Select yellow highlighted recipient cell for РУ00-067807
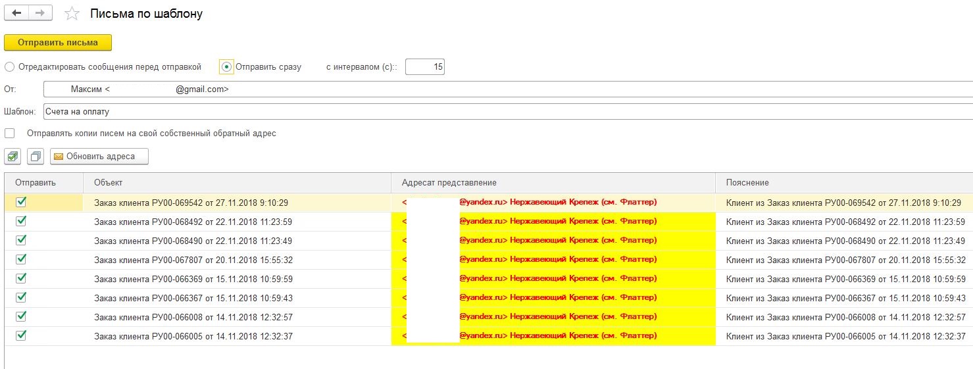The height and width of the screenshot is (369, 973). click(553, 260)
